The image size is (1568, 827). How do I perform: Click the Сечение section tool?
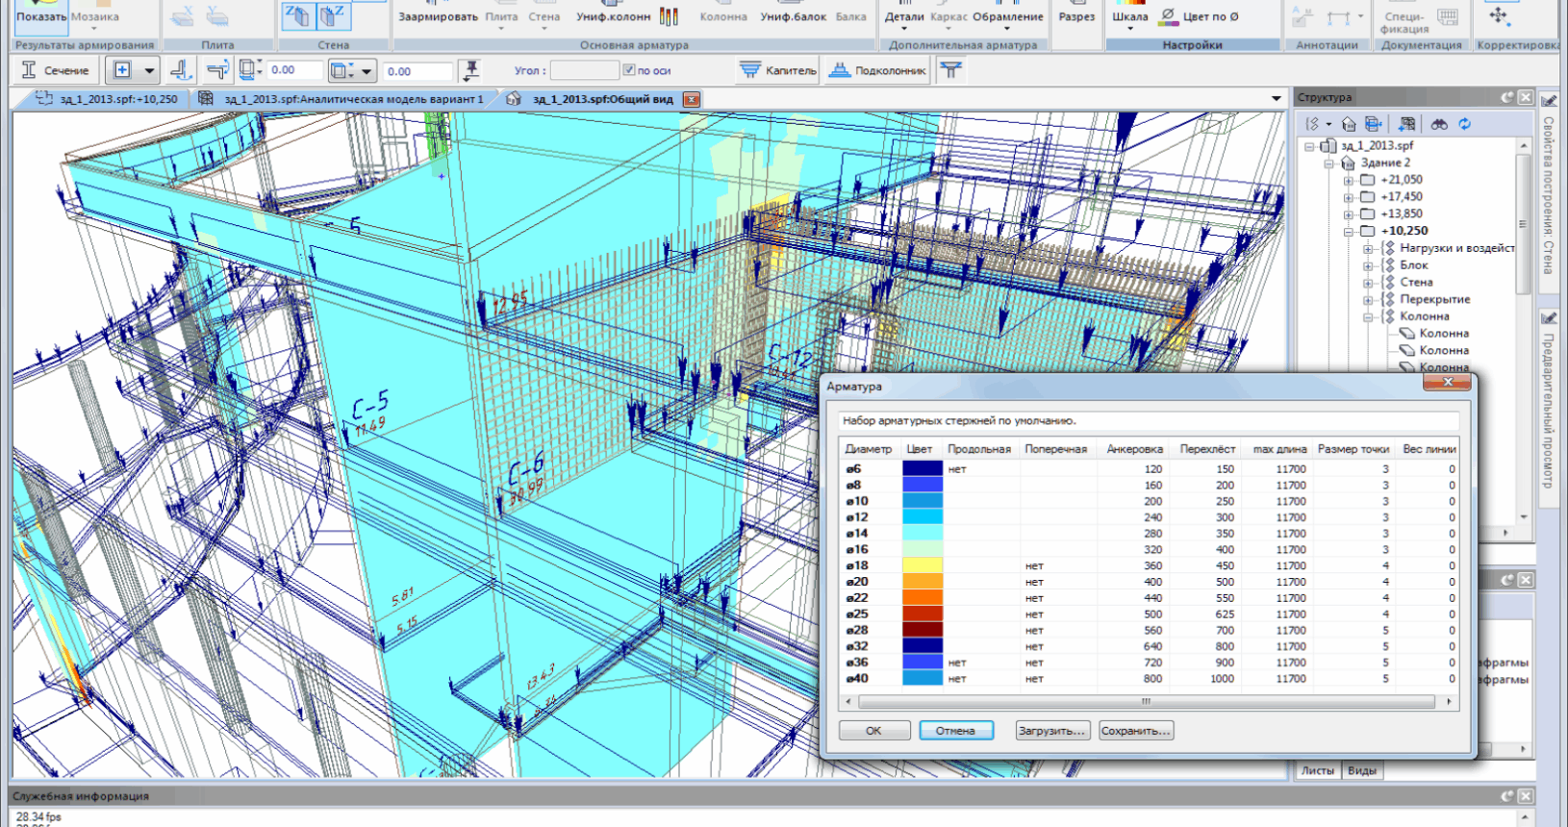pyautogui.click(x=55, y=70)
